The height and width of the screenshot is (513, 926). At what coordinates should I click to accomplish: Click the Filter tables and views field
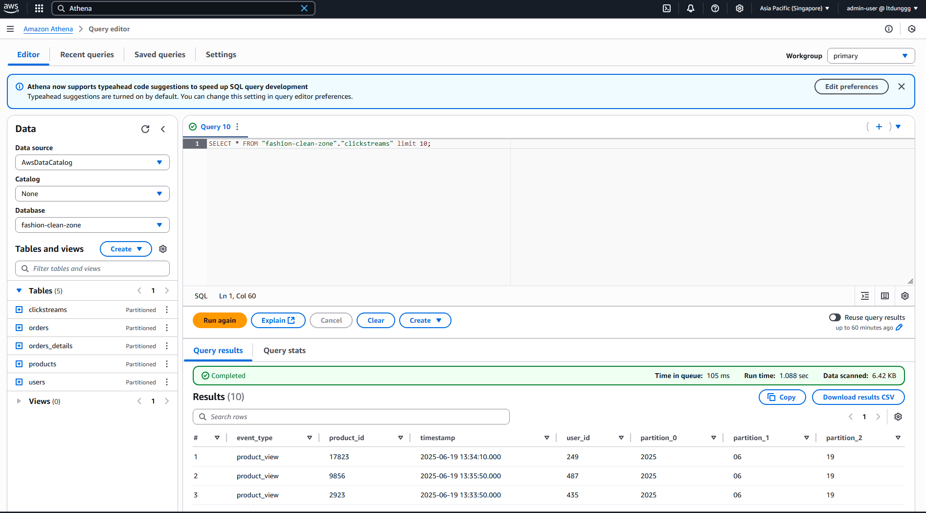[92, 268]
